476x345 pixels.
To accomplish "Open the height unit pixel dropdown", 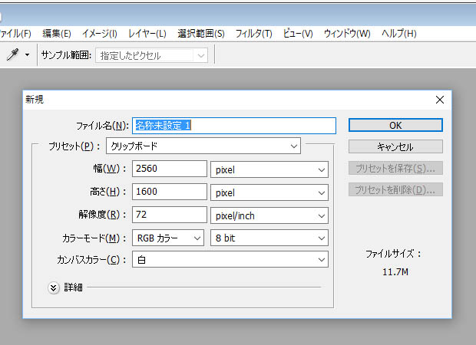I will pos(269,192).
